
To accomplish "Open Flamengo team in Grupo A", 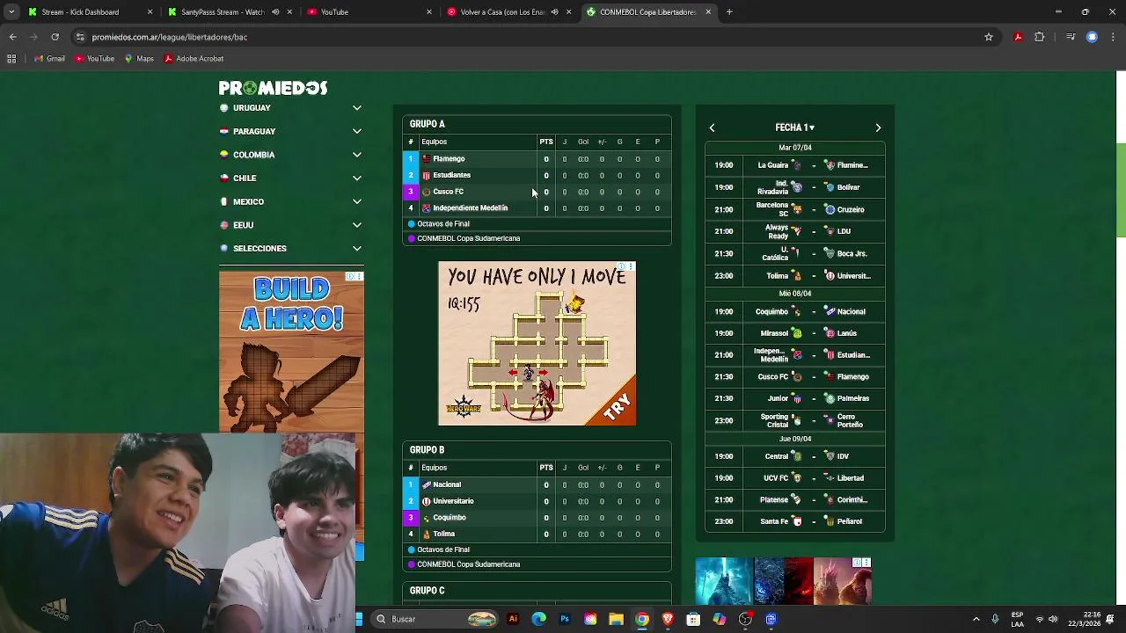I will tap(449, 159).
